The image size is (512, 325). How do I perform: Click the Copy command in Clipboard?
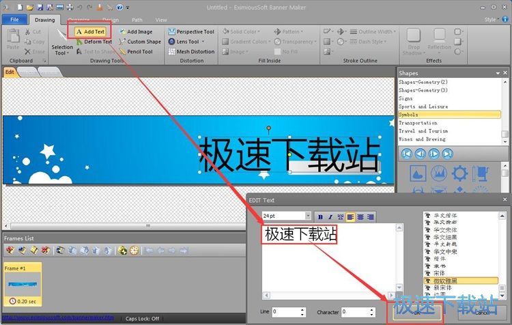click(x=34, y=42)
